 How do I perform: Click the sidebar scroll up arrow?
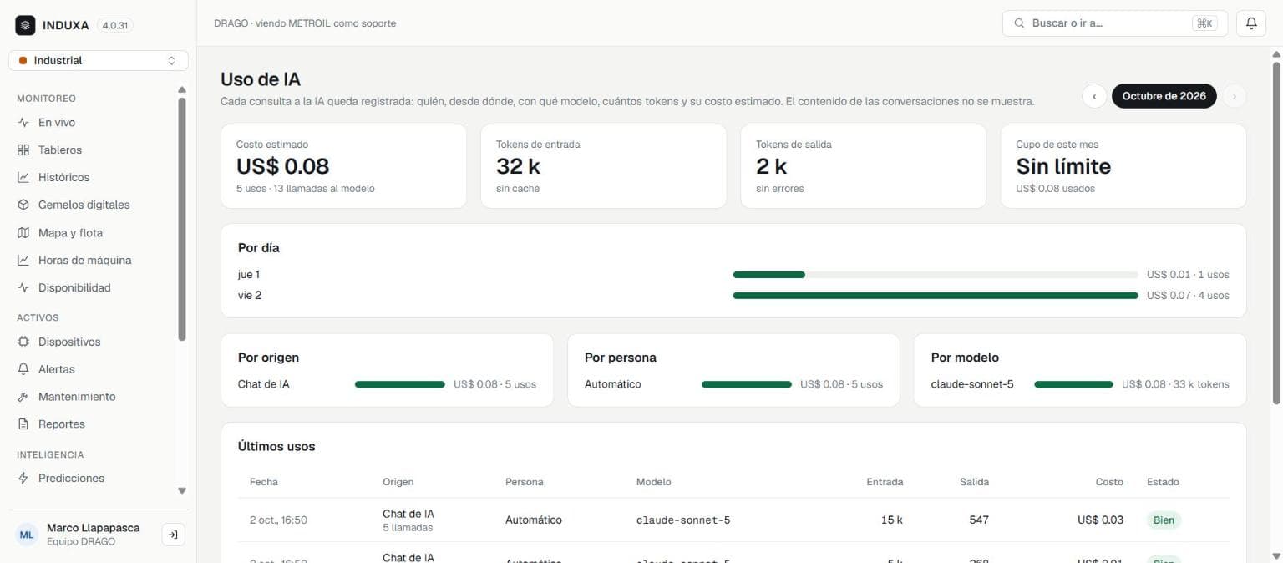point(182,89)
